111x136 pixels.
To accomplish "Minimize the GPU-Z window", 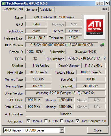I will coord(97,3).
